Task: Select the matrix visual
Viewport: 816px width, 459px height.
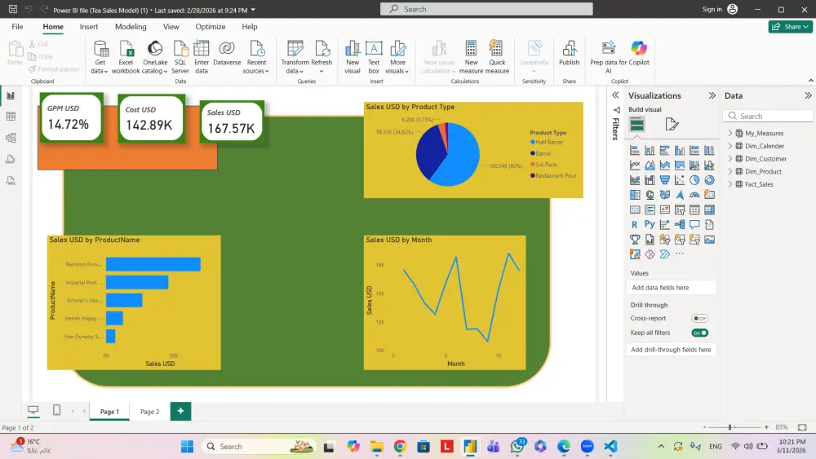Action: click(709, 210)
